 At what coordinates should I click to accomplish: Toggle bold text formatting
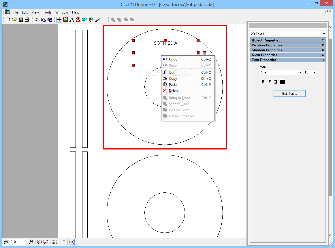pos(263,82)
